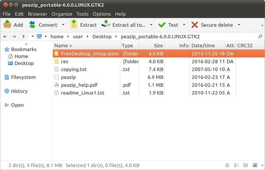This screenshot has width=265, height=170.
Task: Open the File menu
Action: [6, 14]
